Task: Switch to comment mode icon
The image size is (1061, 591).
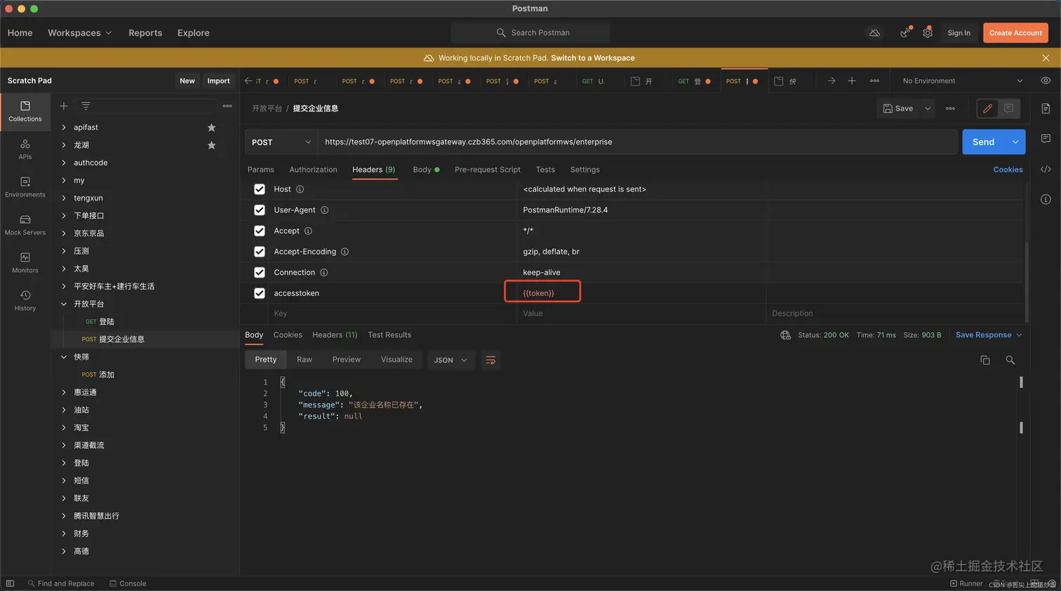Action: point(1008,109)
